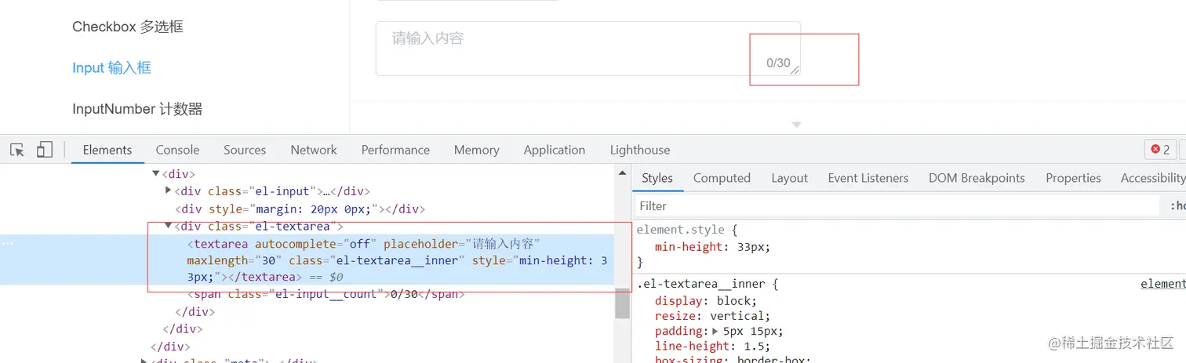1186x363 pixels.
Task: Click the .el-textarea__inner selector text
Action: point(702,284)
